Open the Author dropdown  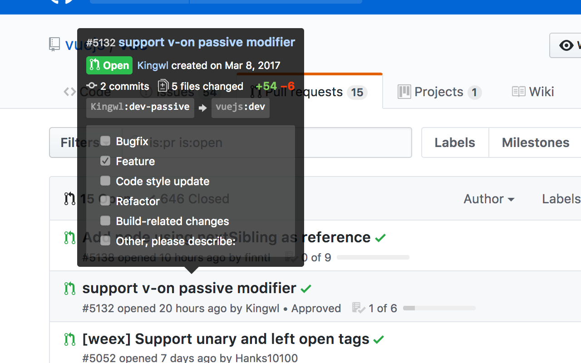click(489, 199)
